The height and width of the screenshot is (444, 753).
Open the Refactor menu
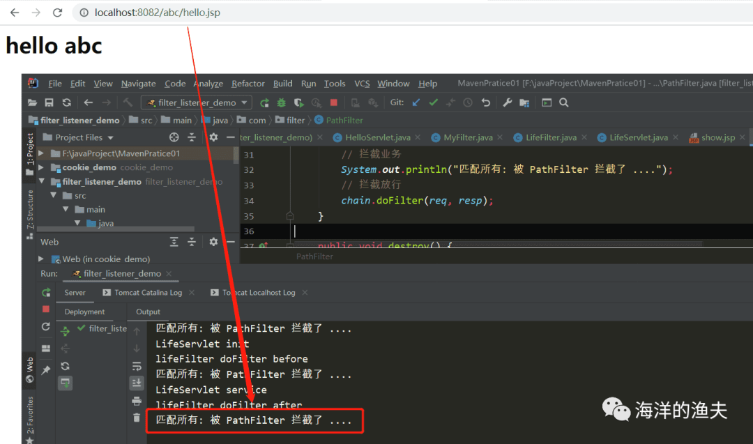coord(248,84)
